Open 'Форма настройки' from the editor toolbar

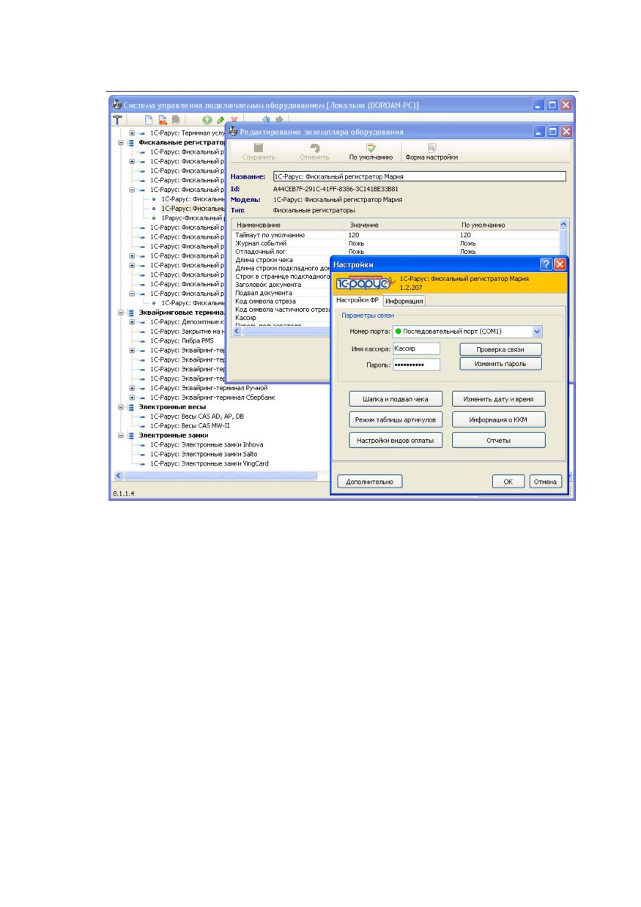tap(431, 152)
